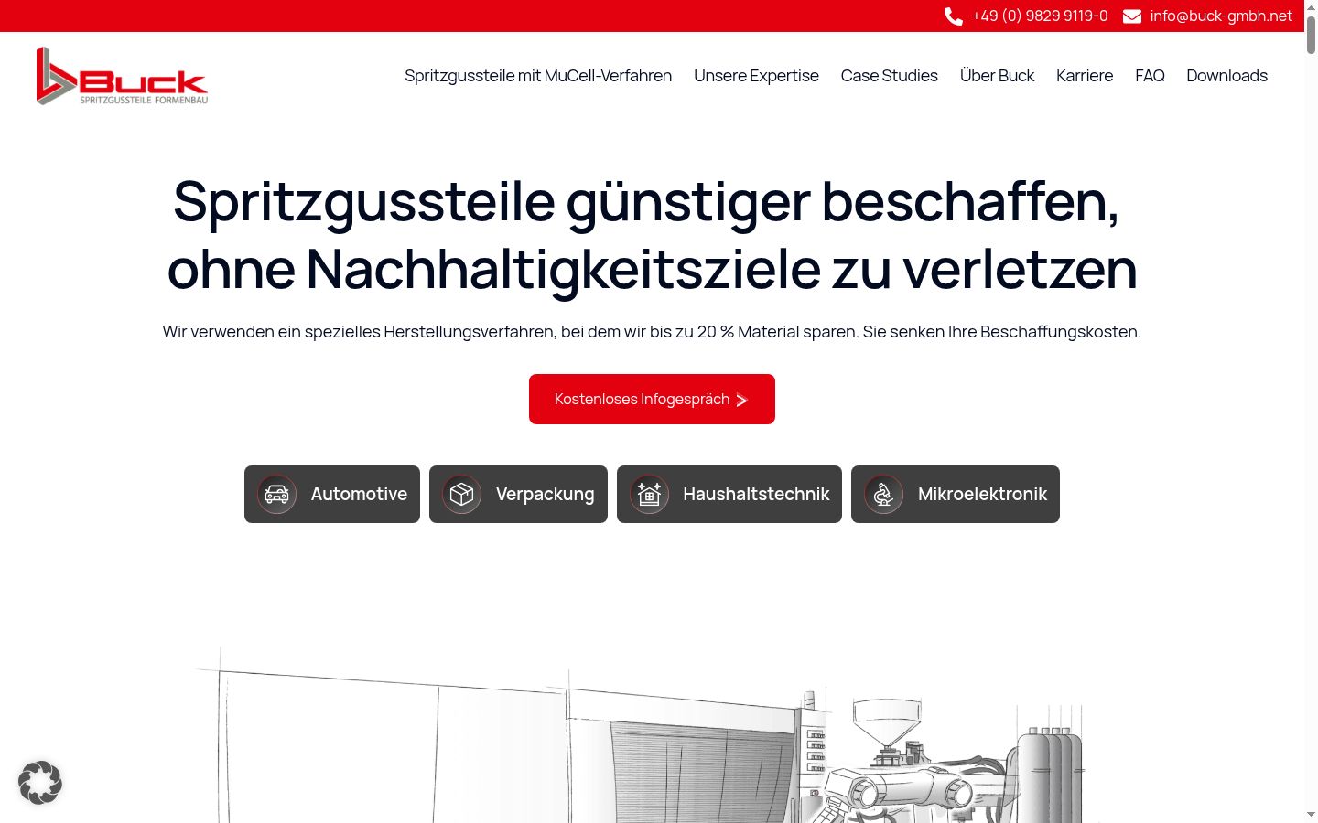
Task: Open Spritzgussteile mit MuCell-Verfahren menu
Action: point(538,76)
